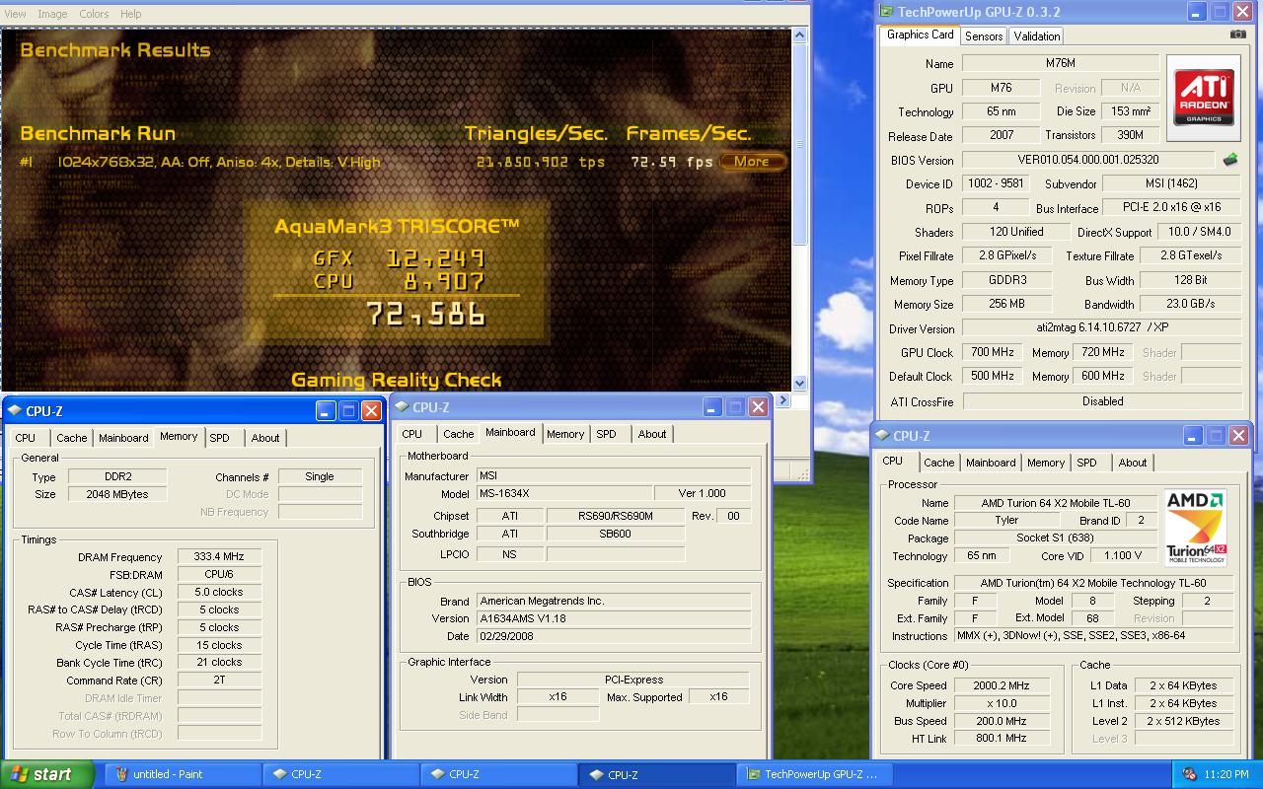
Task: Open the Windows Start menu
Action: coord(46,774)
